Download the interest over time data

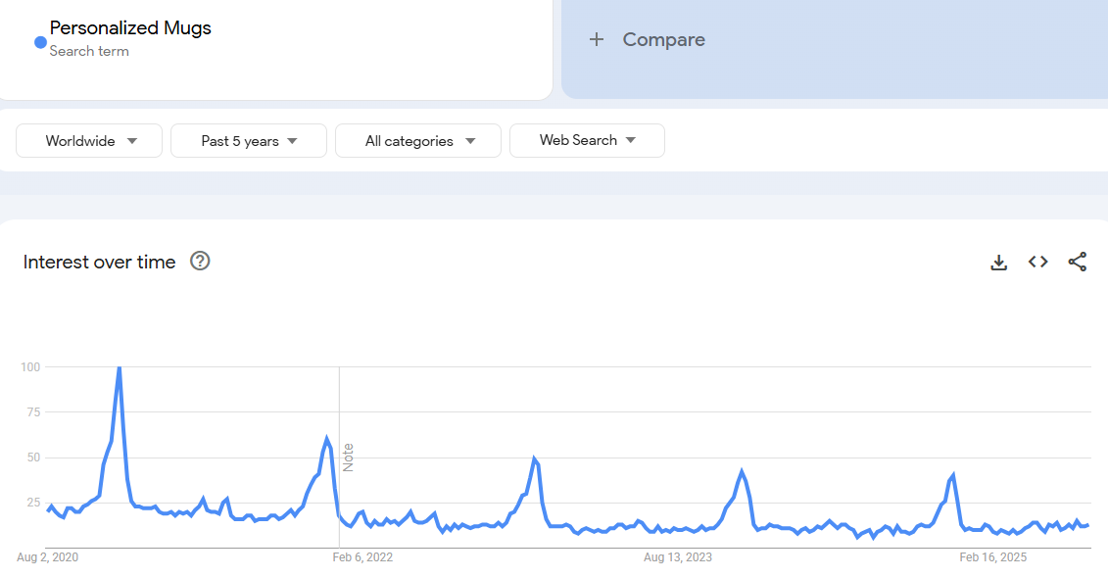pos(998,262)
